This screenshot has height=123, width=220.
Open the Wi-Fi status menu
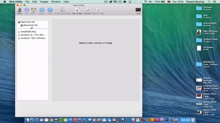coord(145,2)
